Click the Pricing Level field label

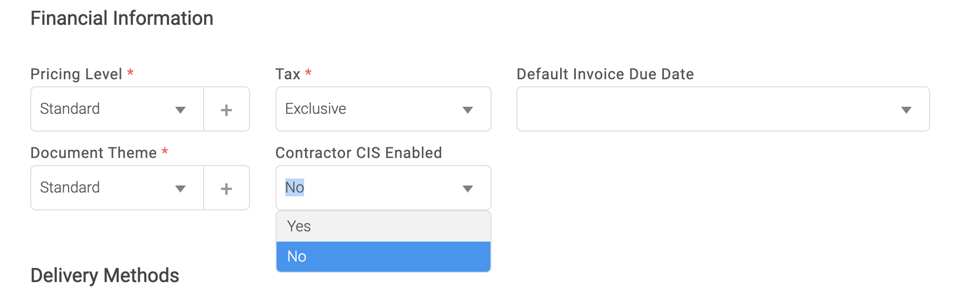click(76, 74)
